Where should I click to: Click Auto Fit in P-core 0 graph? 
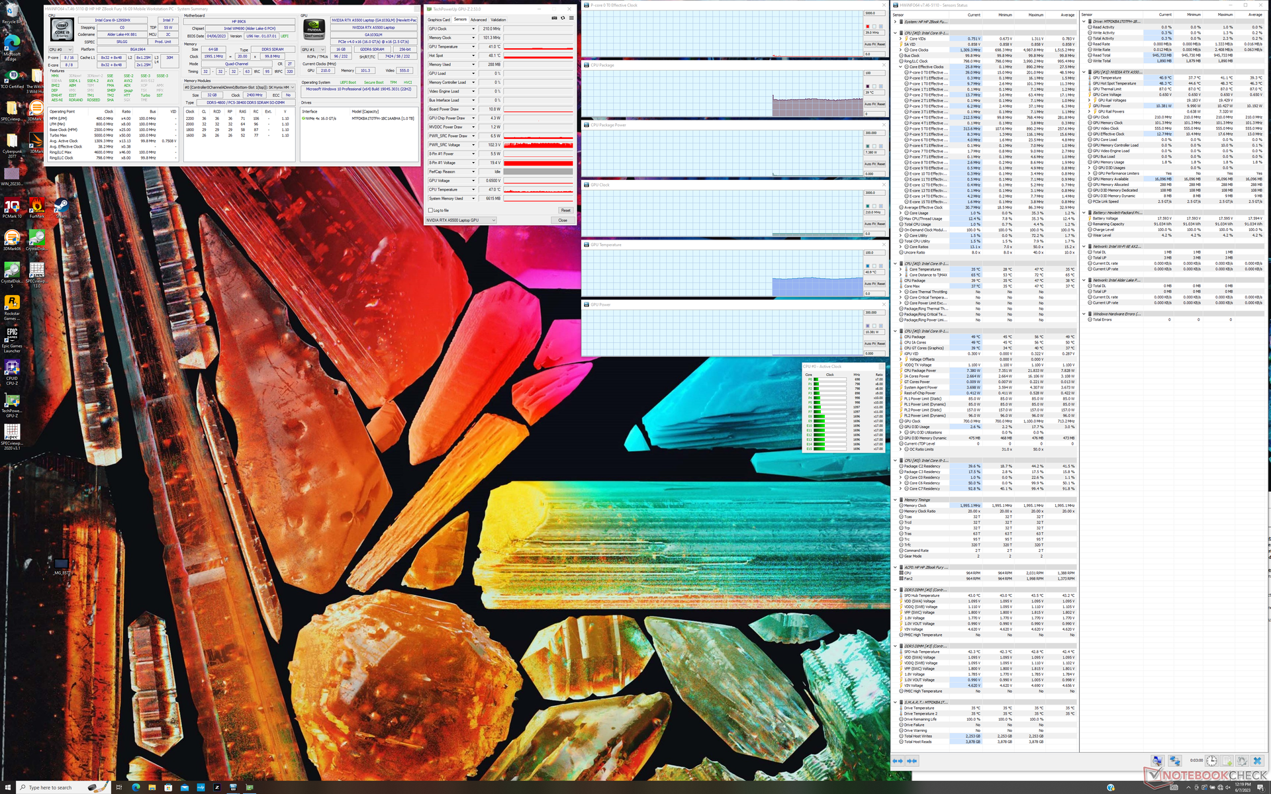click(870, 44)
